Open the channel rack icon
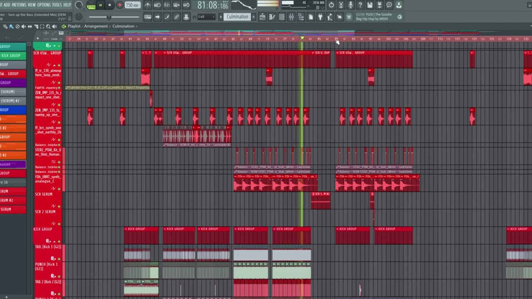The height and width of the screenshot is (299, 532). click(282, 17)
